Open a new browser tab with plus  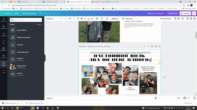[117, 2]
